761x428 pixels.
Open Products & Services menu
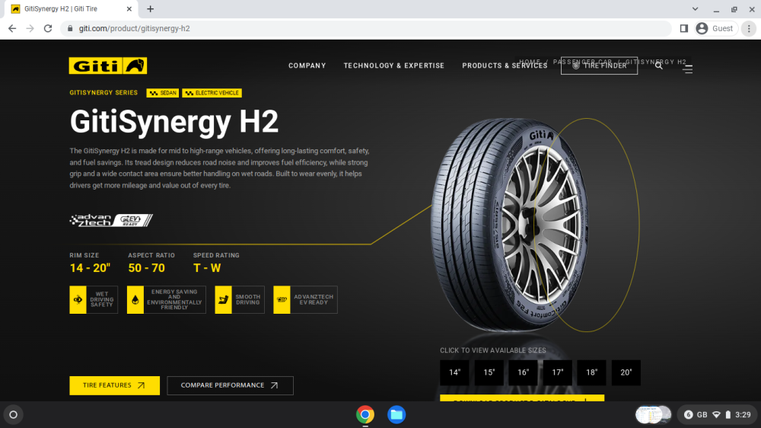pos(505,65)
